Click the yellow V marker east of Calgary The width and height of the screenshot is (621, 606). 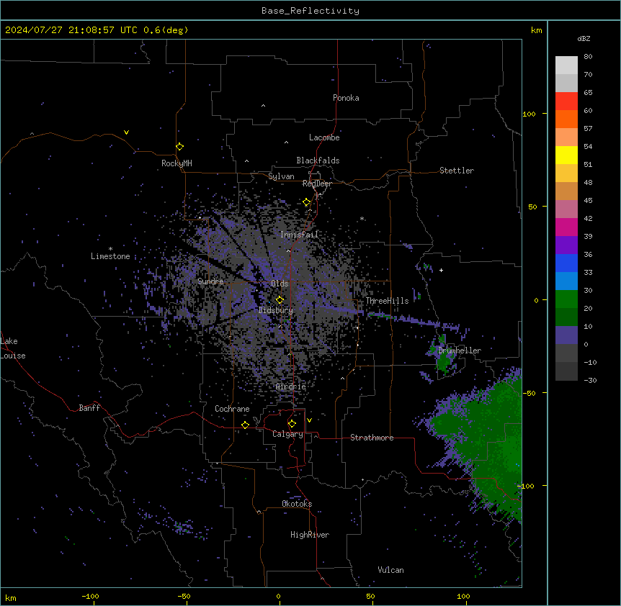coord(309,420)
